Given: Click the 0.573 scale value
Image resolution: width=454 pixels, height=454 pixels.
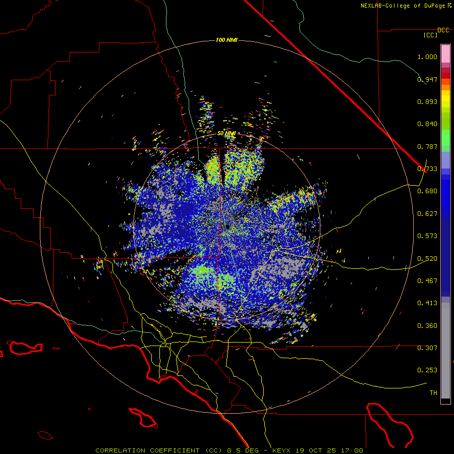Looking at the screenshot, I should [x=427, y=236].
